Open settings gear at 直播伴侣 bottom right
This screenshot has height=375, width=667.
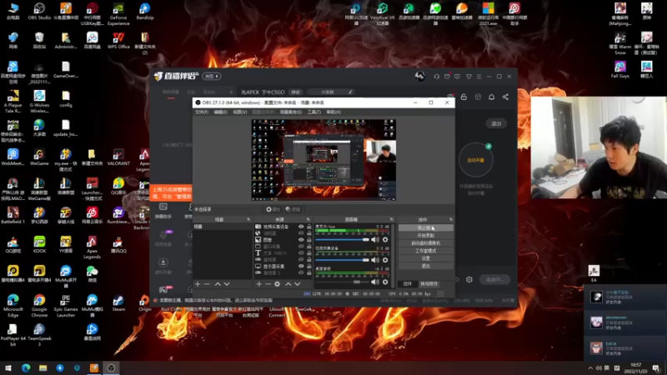coord(469,279)
